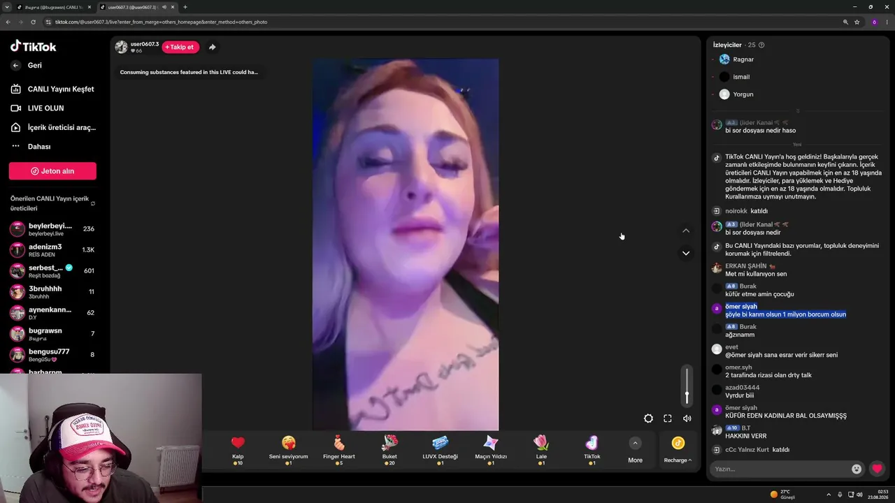The width and height of the screenshot is (895, 503).
Task: Toggle fullscreen video mode
Action: tap(668, 418)
